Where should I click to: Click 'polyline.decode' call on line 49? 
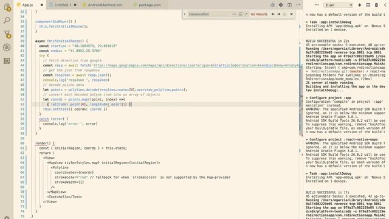pyautogui.click(x=83, y=89)
